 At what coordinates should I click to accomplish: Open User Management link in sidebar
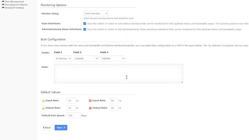(14, 2)
